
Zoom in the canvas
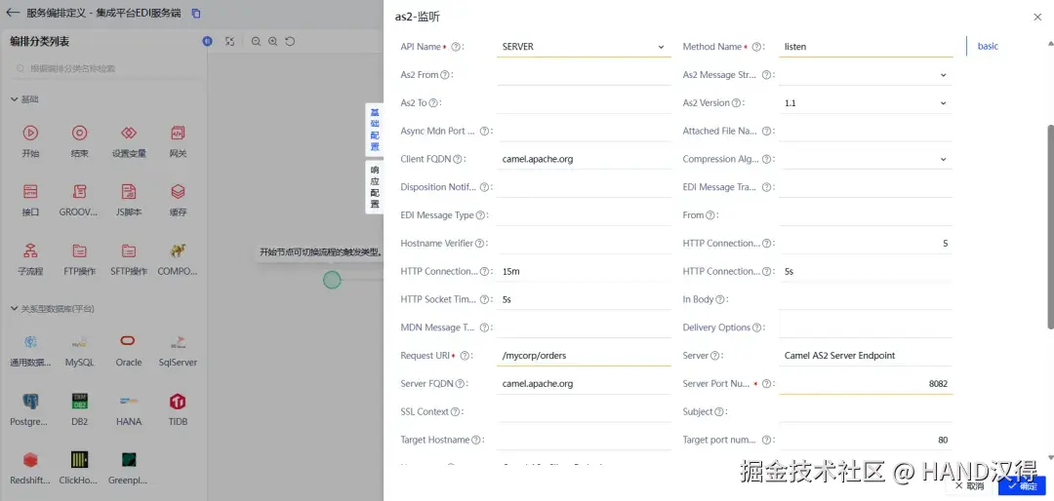point(273,42)
